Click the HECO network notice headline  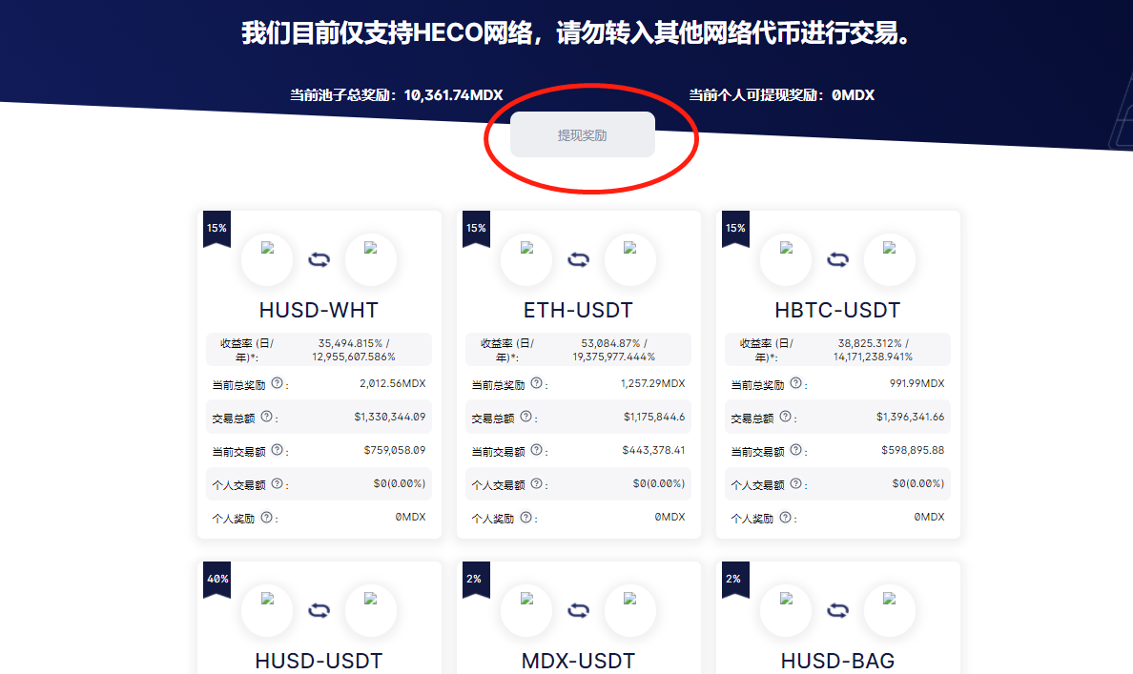click(576, 32)
